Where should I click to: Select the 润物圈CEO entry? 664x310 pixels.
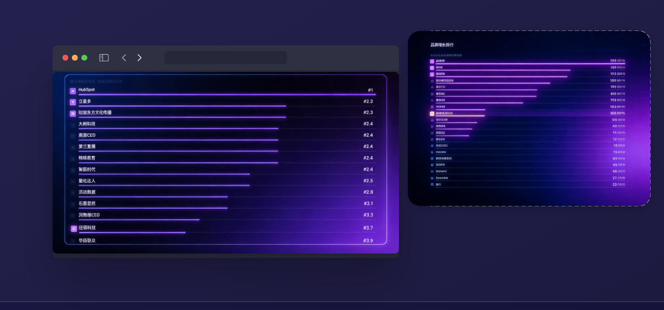[89, 215]
